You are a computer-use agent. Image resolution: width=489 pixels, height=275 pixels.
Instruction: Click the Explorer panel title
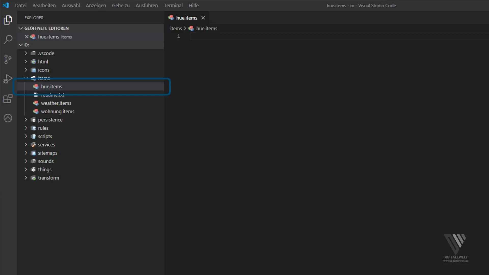(x=34, y=18)
